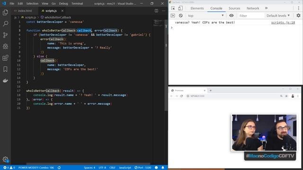Open the zoom magnifier in address bar

click(281, 96)
